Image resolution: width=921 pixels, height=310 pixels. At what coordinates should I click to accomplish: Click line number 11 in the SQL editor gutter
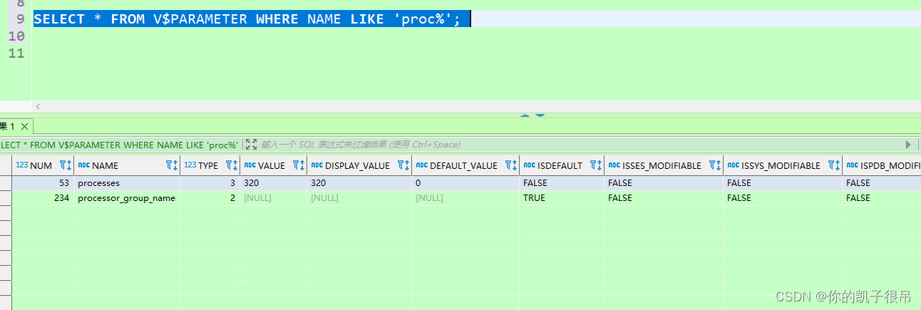[x=16, y=53]
